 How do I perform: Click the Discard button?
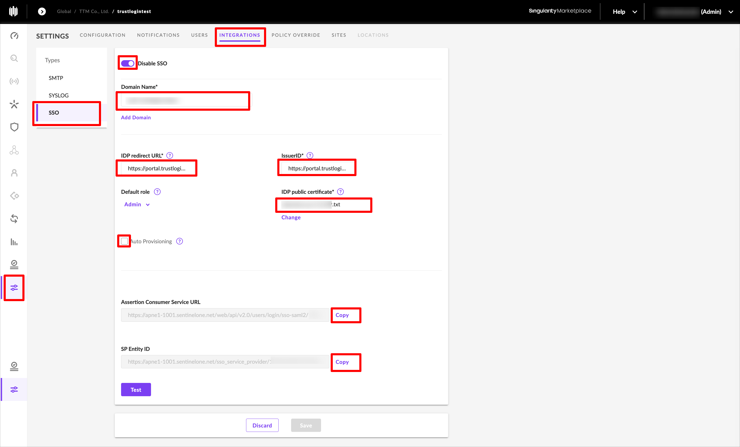262,425
